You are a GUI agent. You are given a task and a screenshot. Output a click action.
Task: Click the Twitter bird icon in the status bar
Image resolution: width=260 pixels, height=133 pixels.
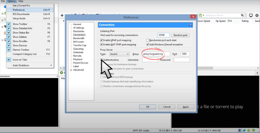pos(244,130)
